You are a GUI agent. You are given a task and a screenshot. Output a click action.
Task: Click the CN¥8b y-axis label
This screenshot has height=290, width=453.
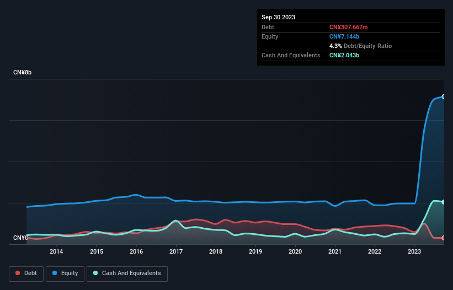tap(22, 72)
